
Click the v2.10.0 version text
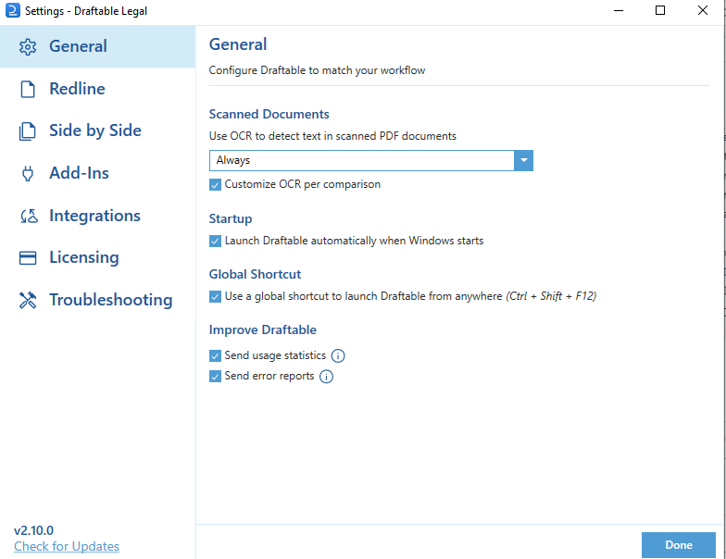coord(33,530)
